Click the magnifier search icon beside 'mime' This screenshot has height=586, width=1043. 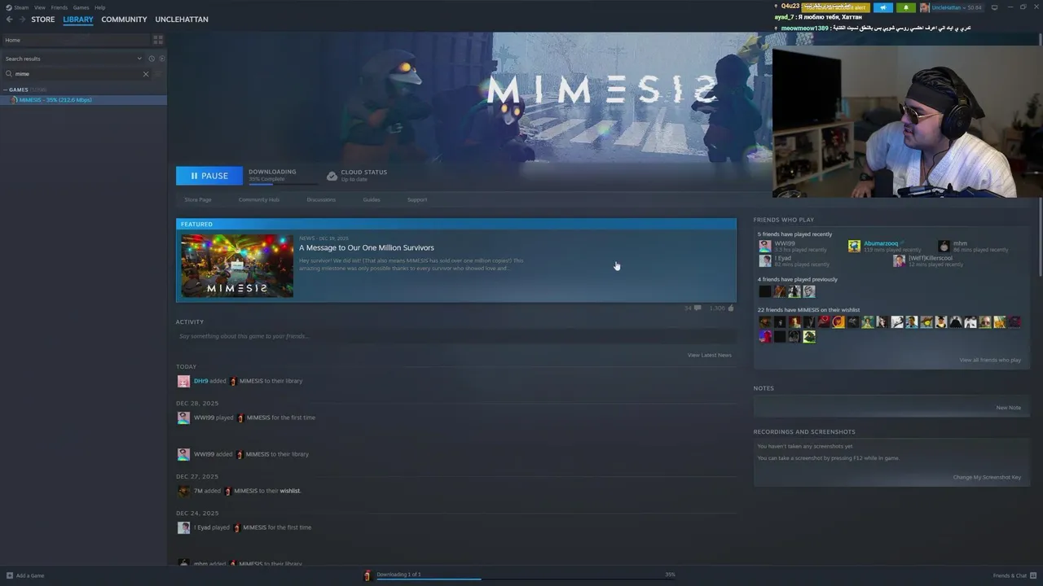[9, 74]
